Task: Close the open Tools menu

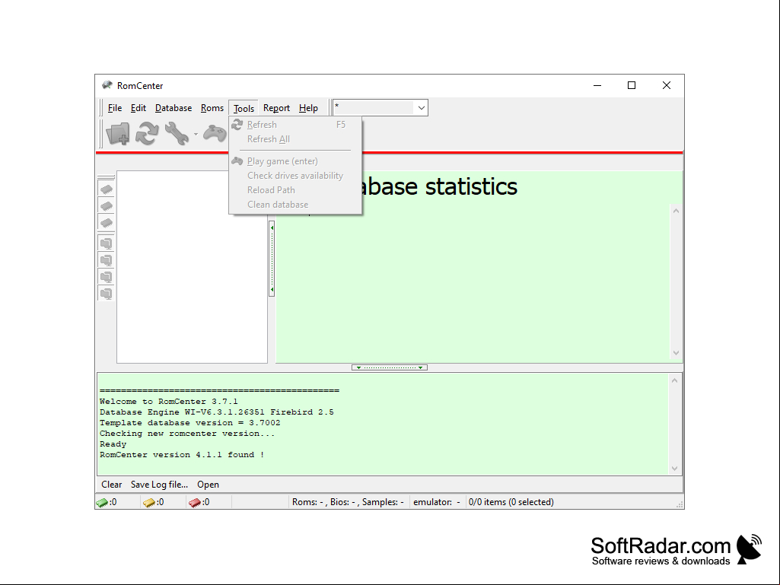Action: click(x=244, y=108)
